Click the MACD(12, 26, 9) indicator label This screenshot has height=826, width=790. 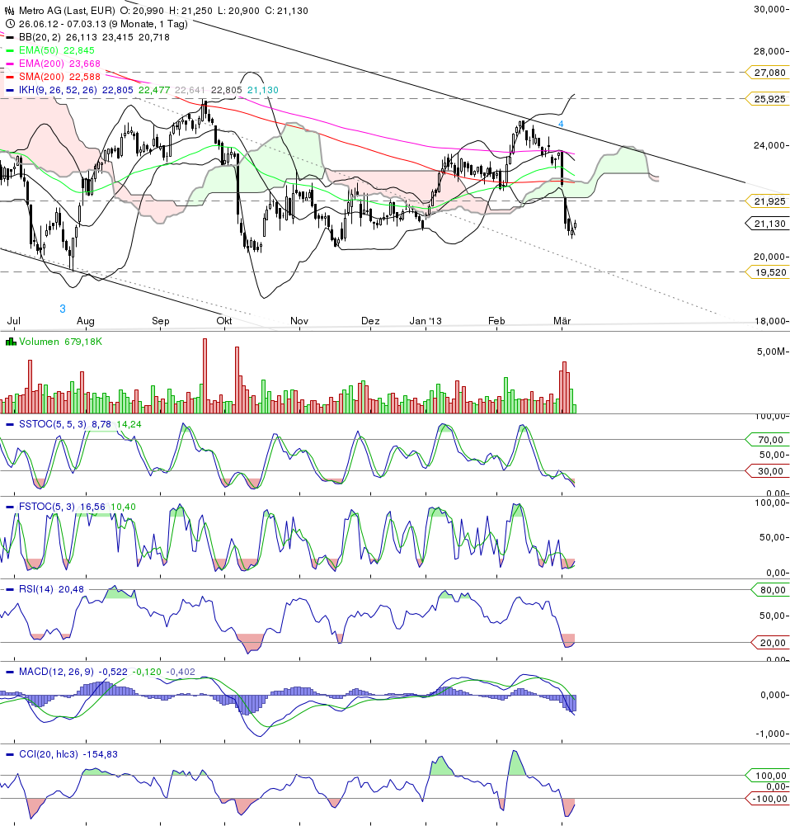tap(56, 673)
